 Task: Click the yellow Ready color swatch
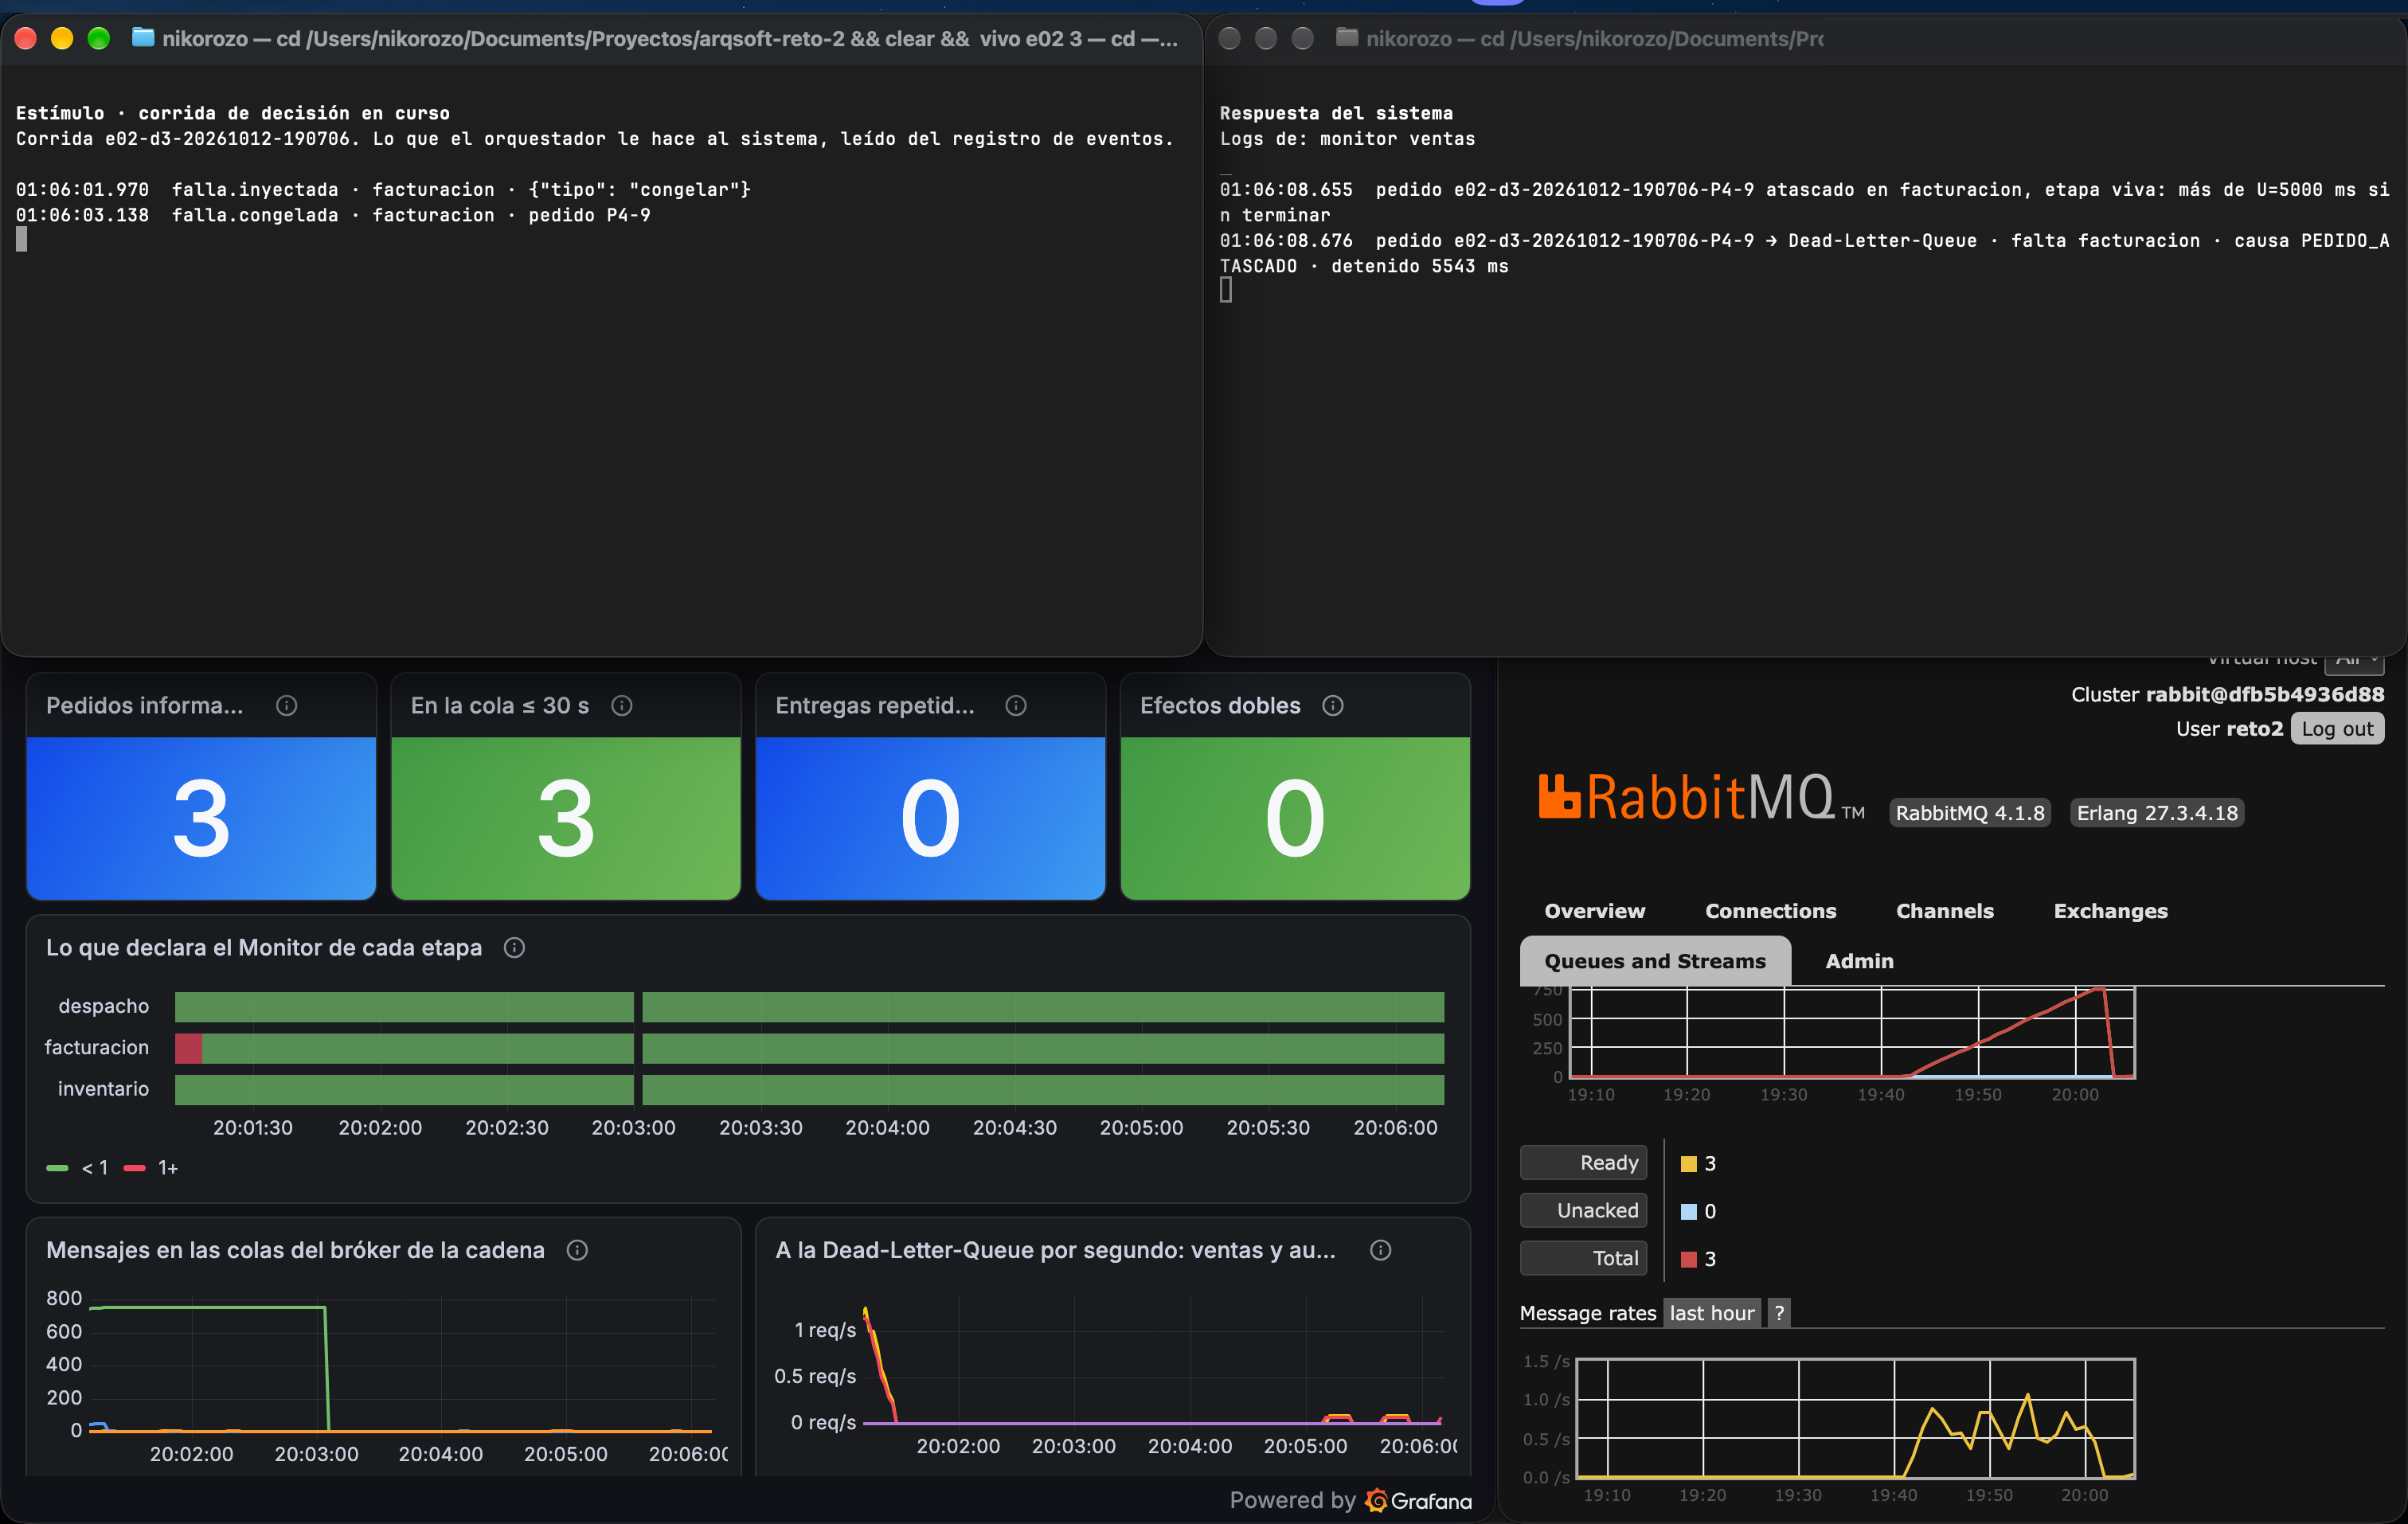point(1689,1164)
